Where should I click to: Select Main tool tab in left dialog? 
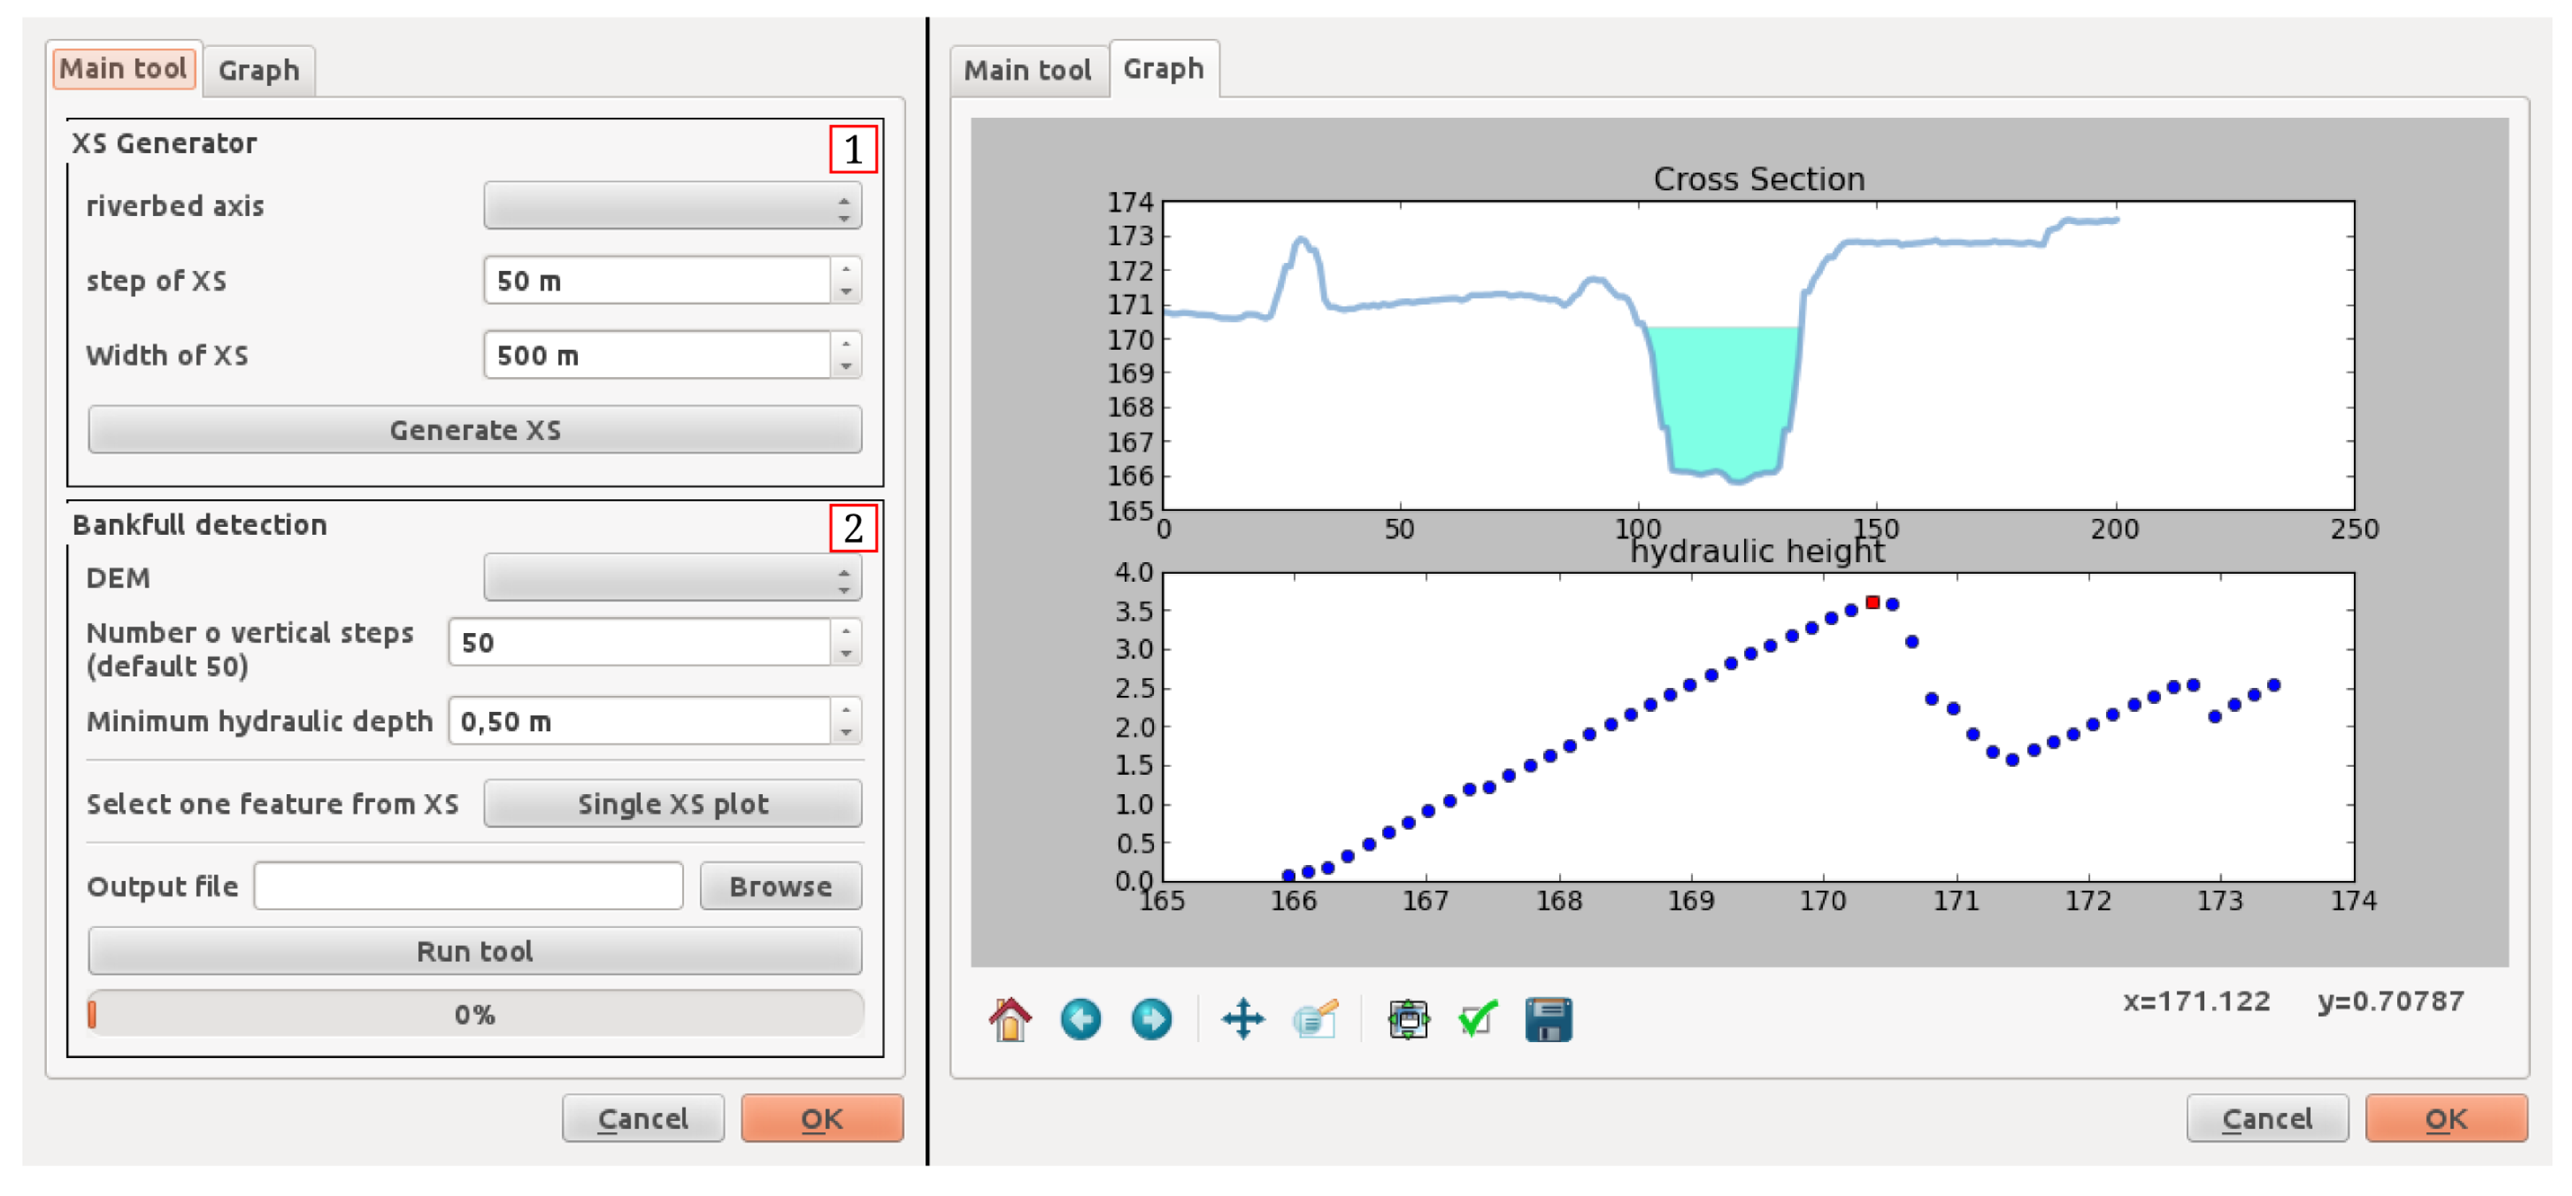point(124,68)
